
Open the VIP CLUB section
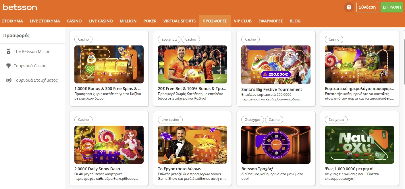(x=243, y=21)
